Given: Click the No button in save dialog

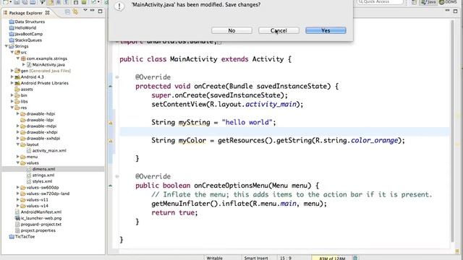Looking at the screenshot, I should click(x=231, y=30).
